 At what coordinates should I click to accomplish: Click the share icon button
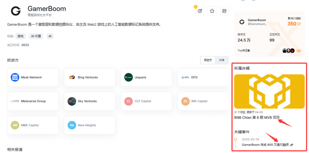click(x=224, y=11)
